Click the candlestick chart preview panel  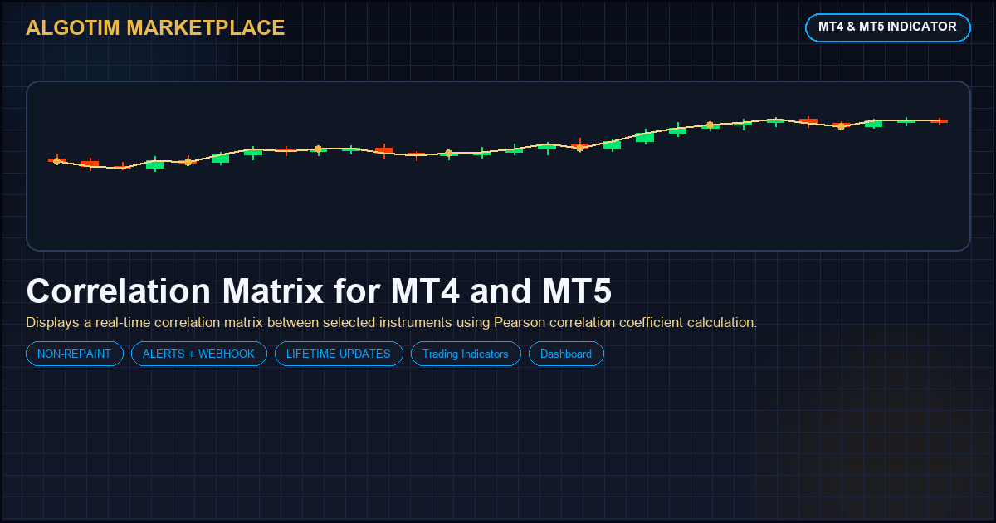click(498, 165)
